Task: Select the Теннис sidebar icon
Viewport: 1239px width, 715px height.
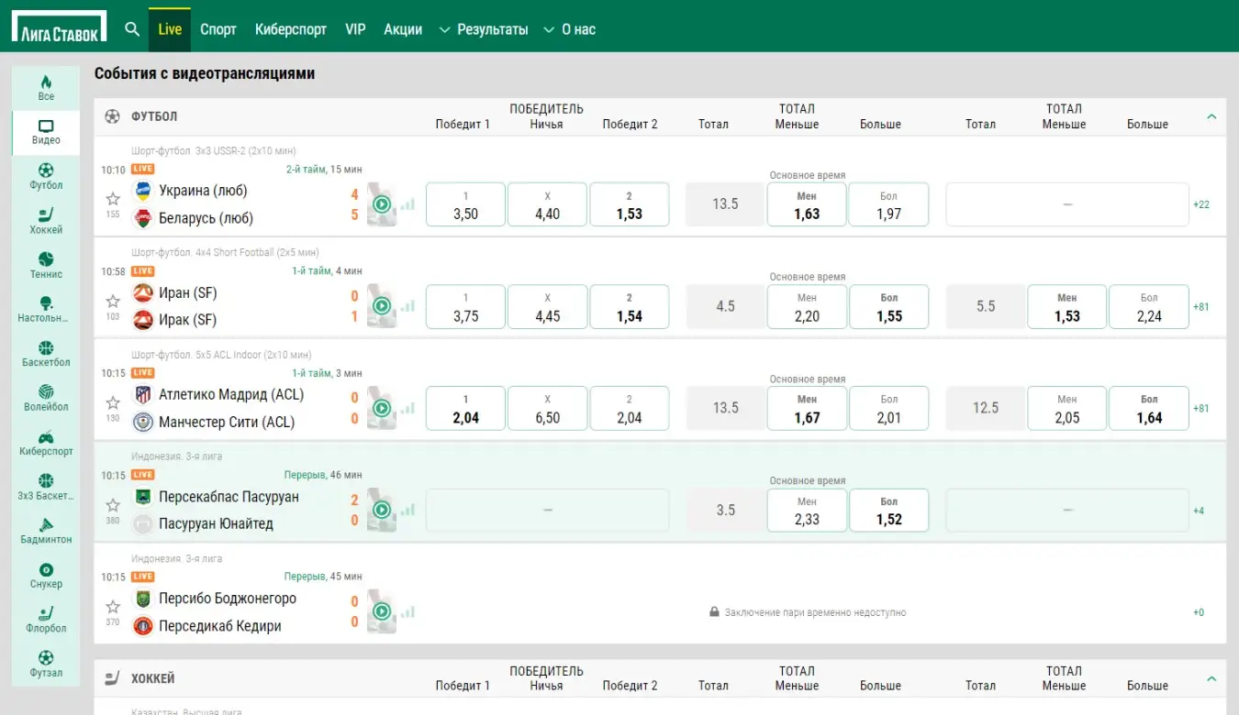Action: coord(46,265)
